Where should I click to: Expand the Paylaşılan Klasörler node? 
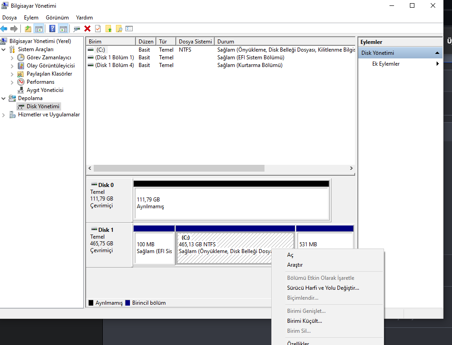(12, 74)
